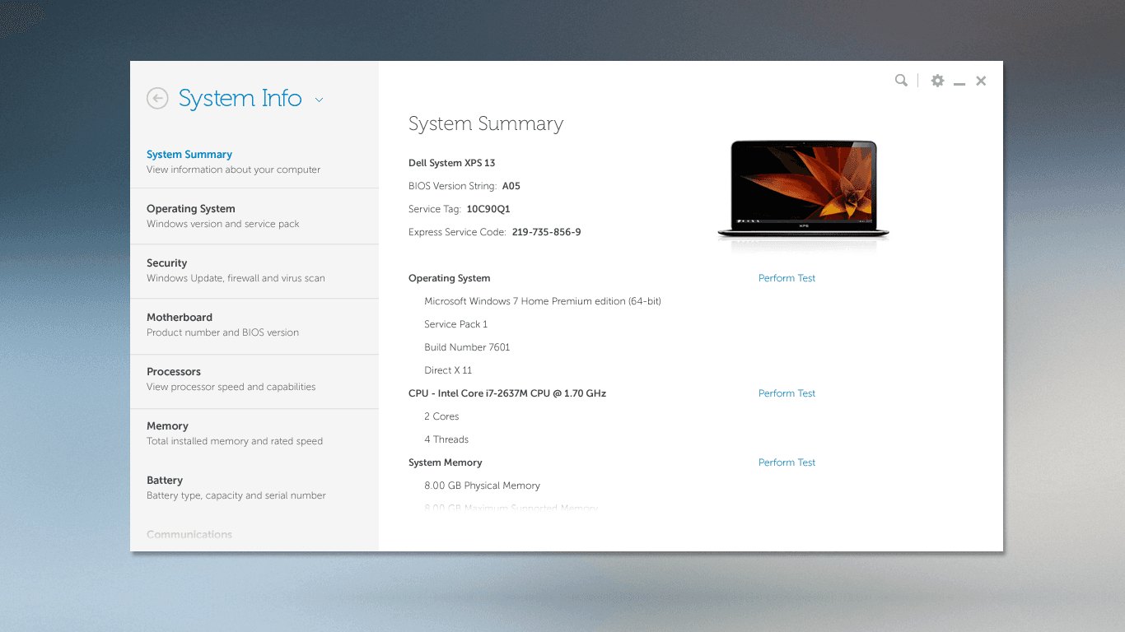
Task: Expand the System Info title dropdown chevron
Action: pos(319,100)
